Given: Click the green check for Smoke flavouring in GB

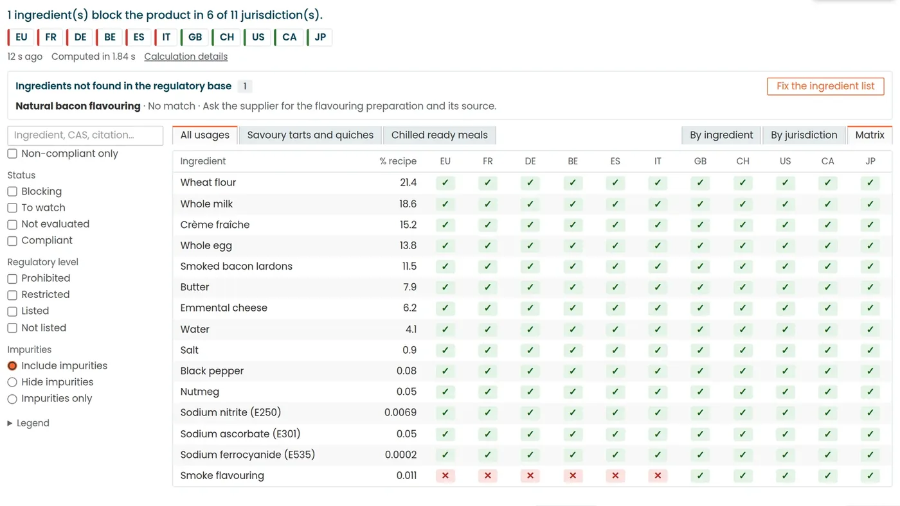Looking at the screenshot, I should (x=700, y=476).
